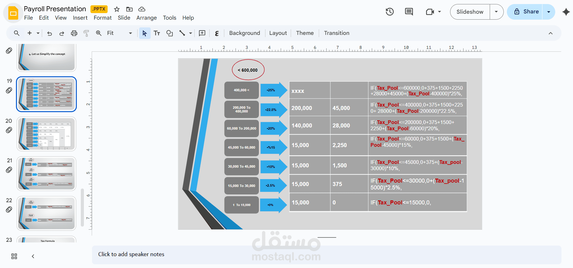This screenshot has height=268, width=573.
Task: Click the video call camera icon
Action: click(x=430, y=12)
